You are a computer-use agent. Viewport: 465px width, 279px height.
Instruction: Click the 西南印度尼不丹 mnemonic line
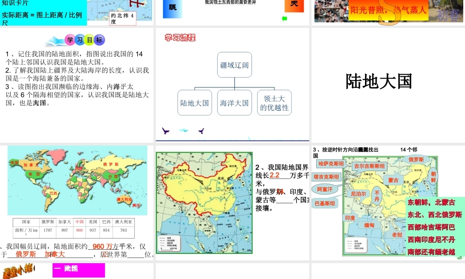pyautogui.click(x=431, y=239)
